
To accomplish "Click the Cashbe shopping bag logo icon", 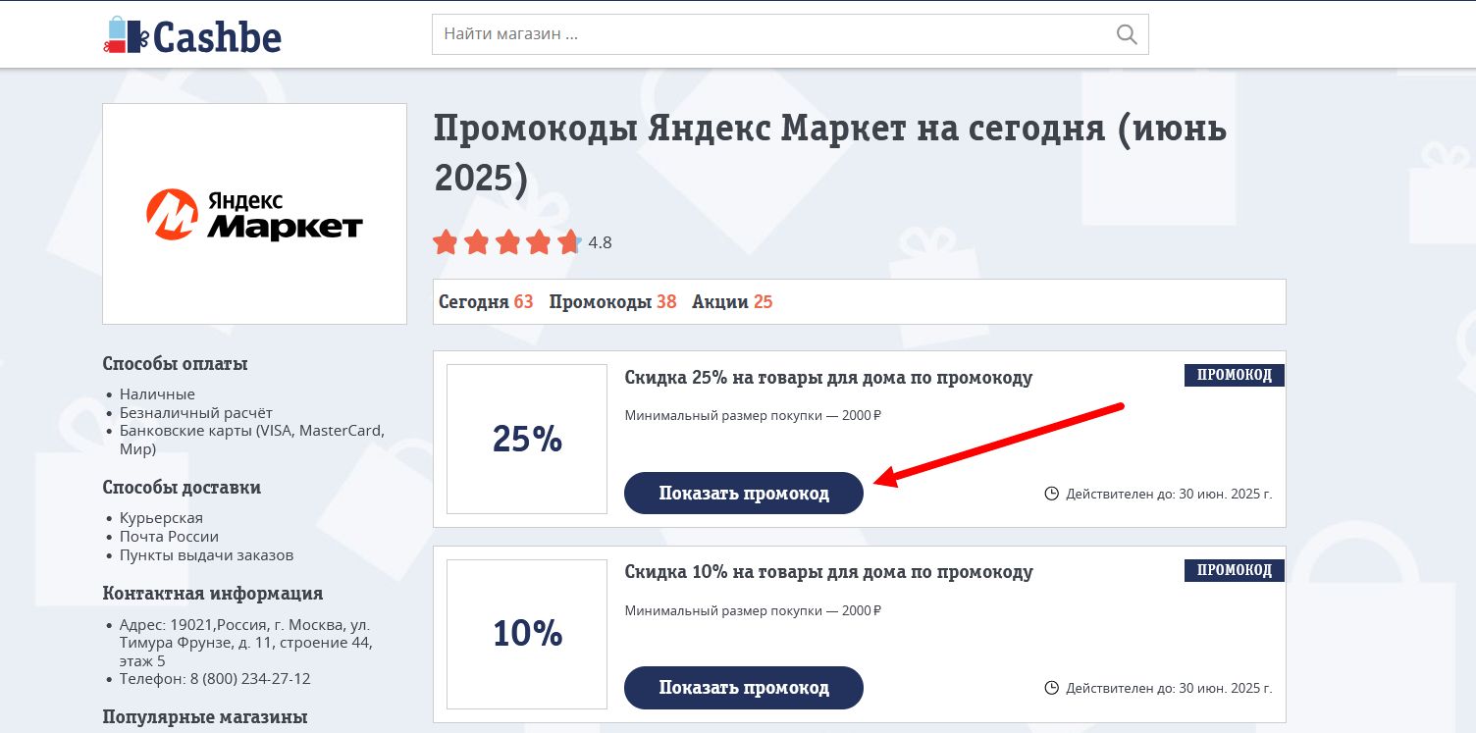I will click(x=126, y=35).
